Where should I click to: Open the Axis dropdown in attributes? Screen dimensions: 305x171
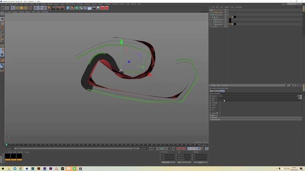[260, 101]
